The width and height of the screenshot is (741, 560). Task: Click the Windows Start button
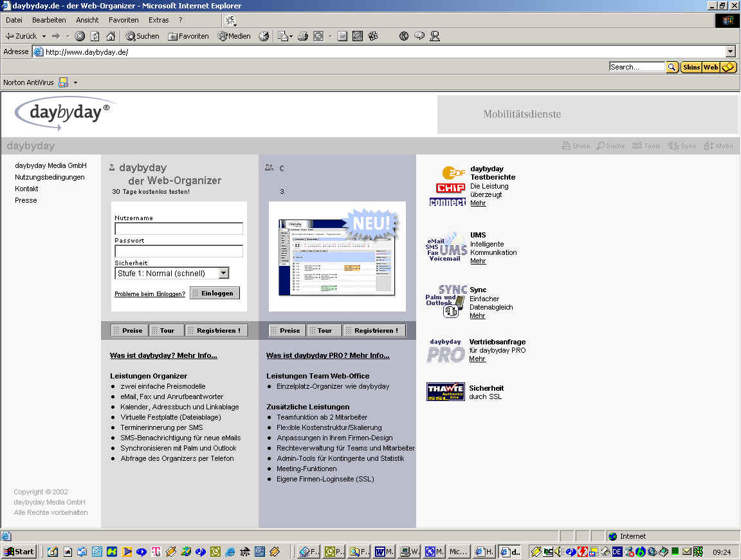click(19, 552)
